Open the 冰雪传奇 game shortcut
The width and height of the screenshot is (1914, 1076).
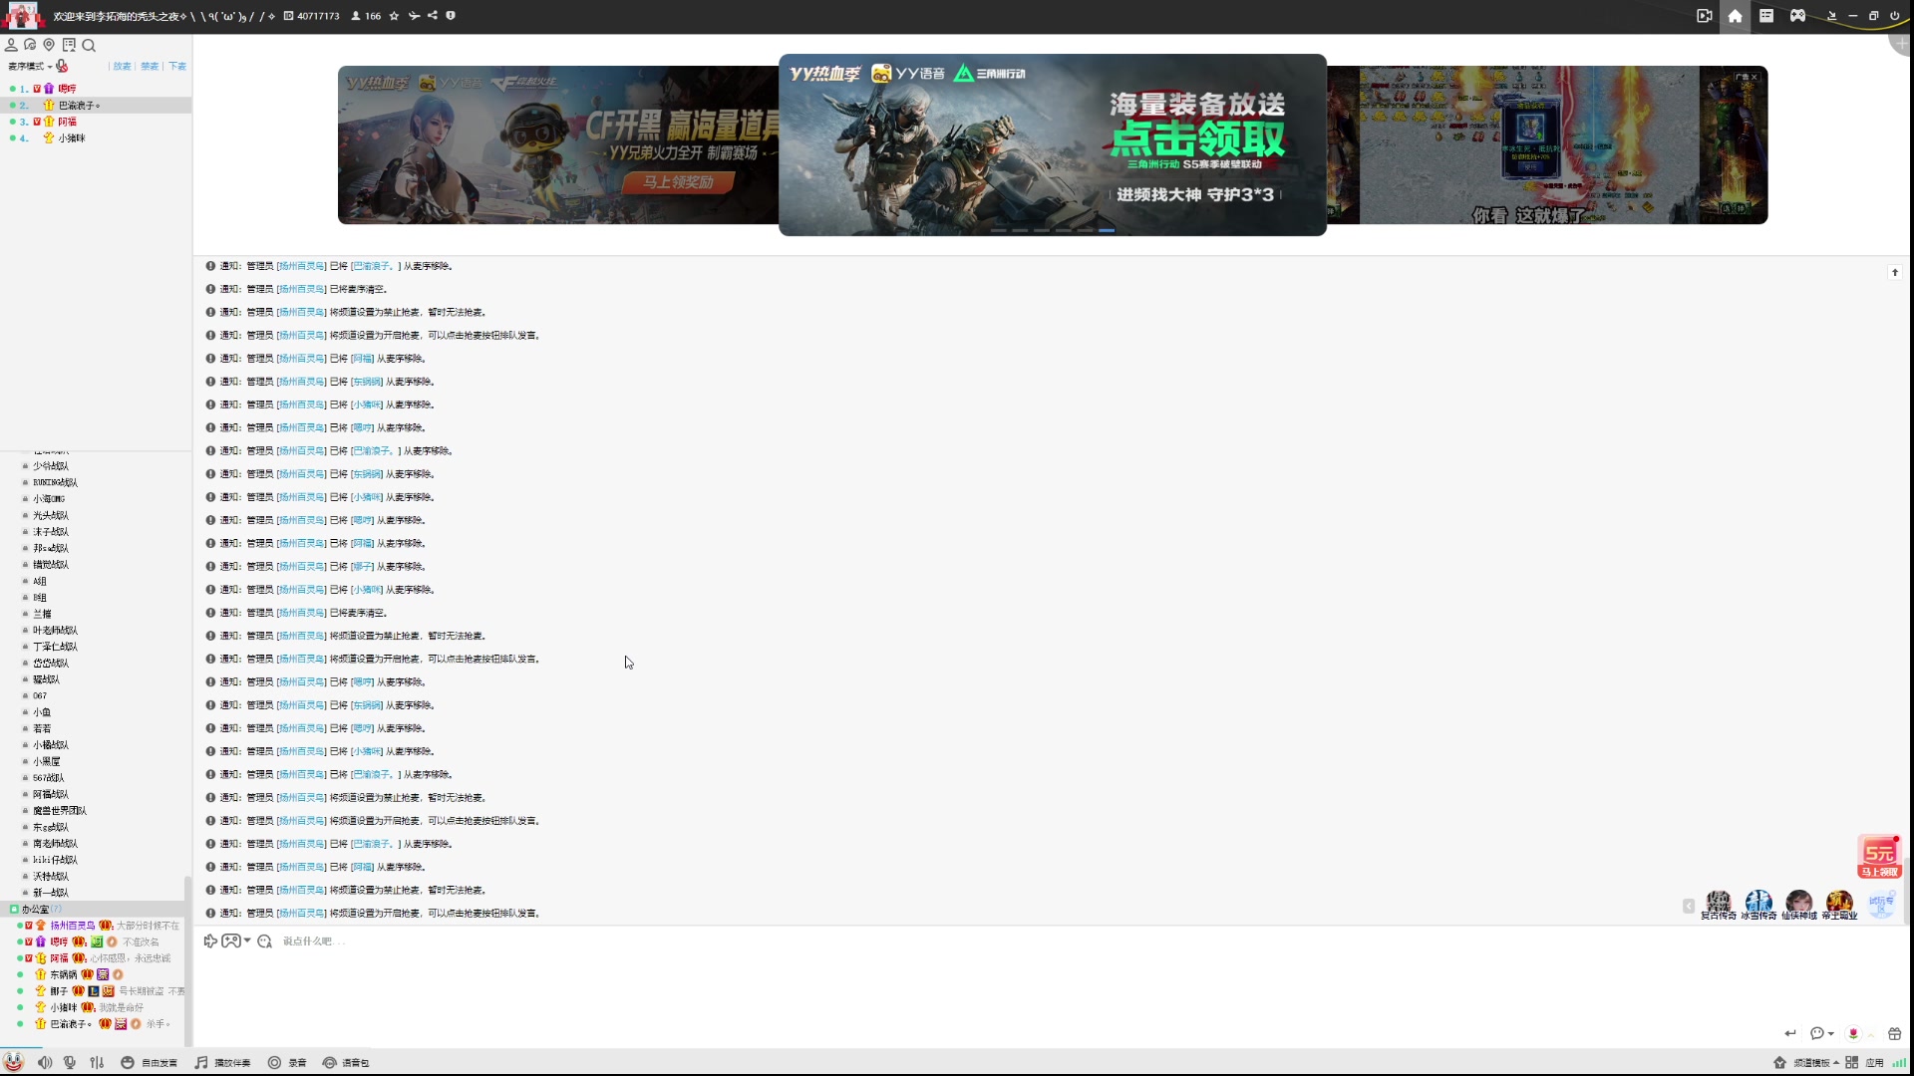click(1758, 906)
